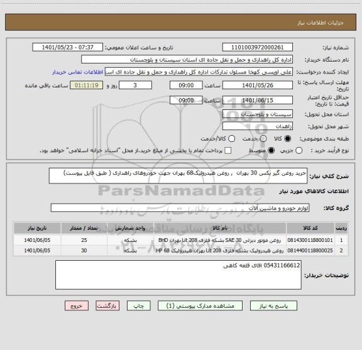Viewport: 362px width, 350px height.
Task: Click quantity 25 in row 1
Action: (x=84, y=240)
